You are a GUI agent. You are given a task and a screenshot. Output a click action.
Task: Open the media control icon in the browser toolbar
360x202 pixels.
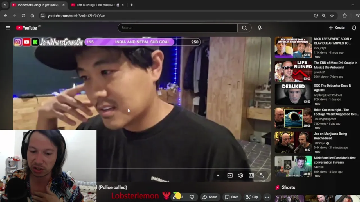click(357, 16)
